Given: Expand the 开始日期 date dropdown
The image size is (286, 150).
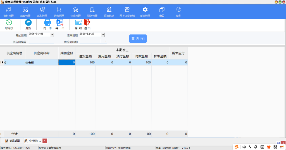Looking at the screenshot, I should 52,35.
